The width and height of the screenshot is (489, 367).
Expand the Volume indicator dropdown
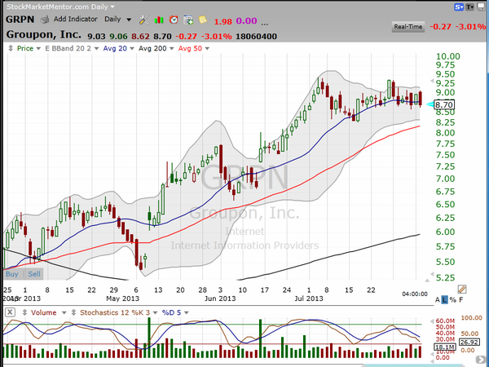point(64,312)
